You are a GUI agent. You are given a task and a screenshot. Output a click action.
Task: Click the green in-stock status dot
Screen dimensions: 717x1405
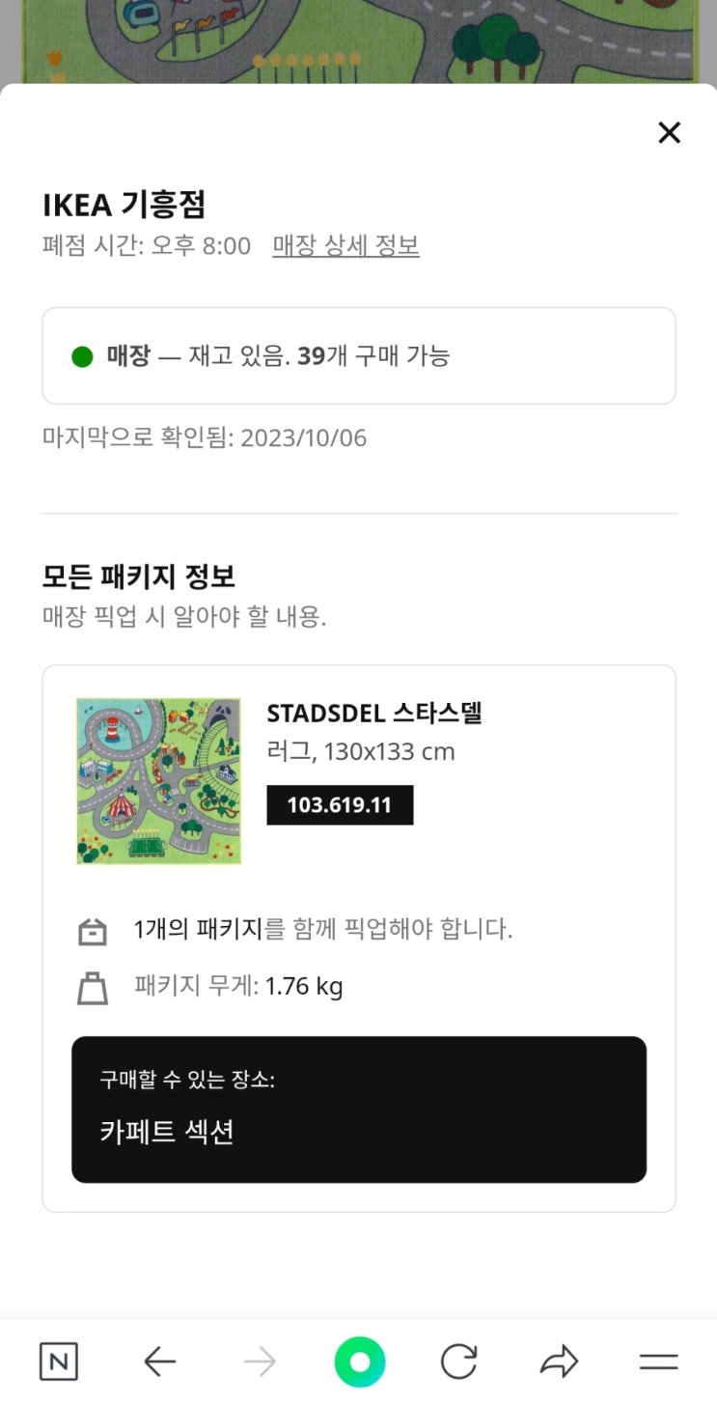pyautogui.click(x=82, y=357)
